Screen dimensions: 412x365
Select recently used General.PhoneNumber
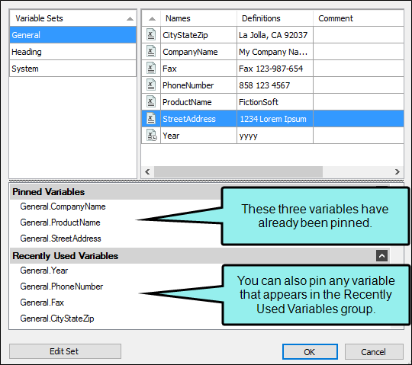(62, 287)
